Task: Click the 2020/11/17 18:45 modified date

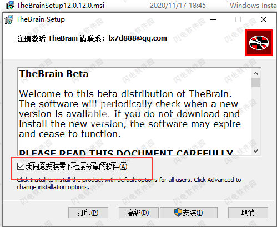Action: [x=178, y=6]
